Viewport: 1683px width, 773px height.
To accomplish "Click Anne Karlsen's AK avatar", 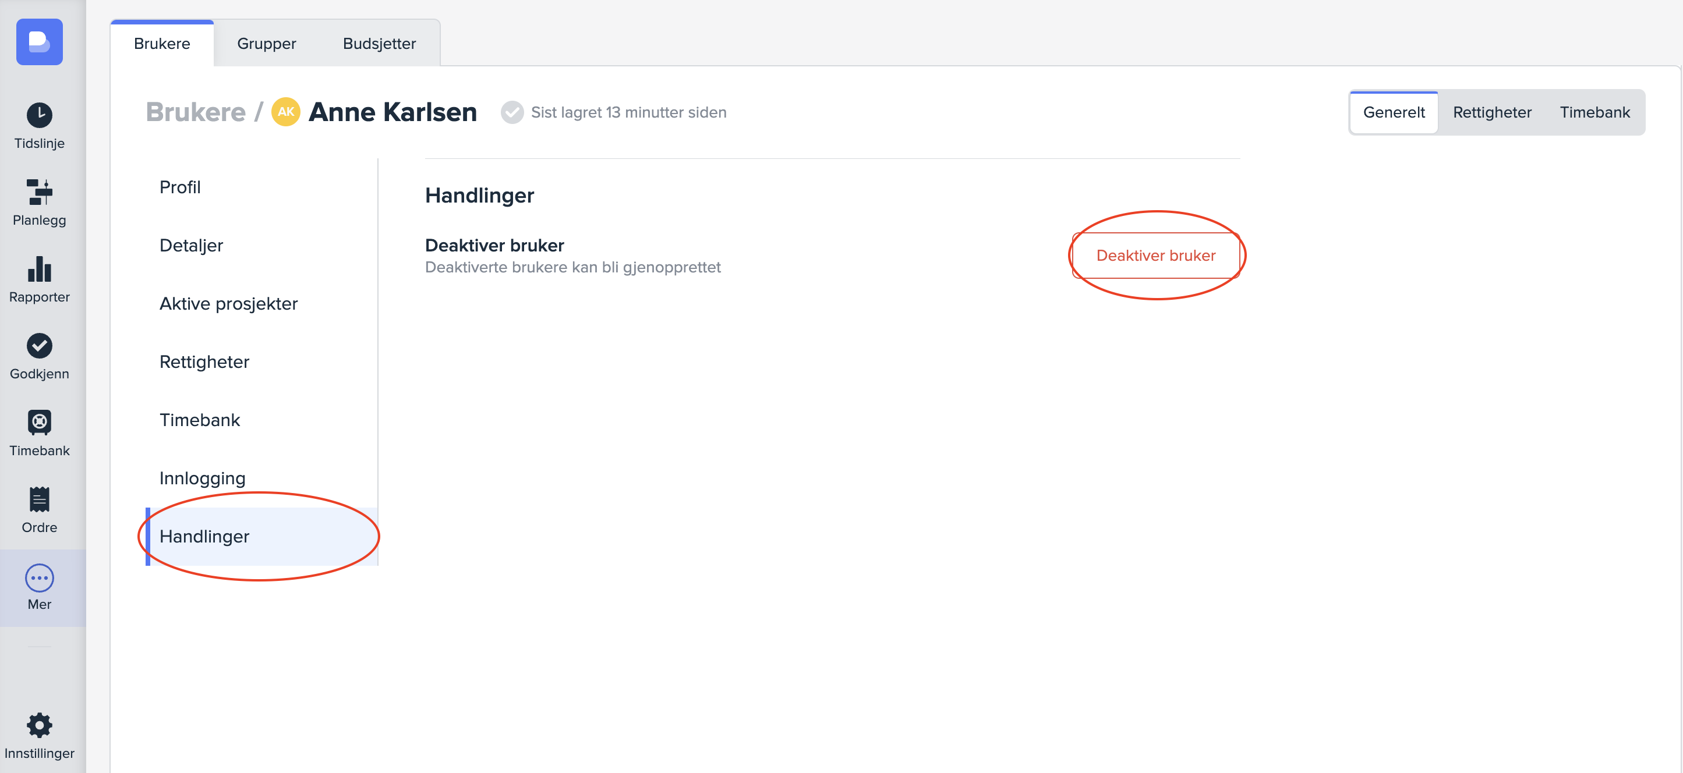I will pos(285,112).
